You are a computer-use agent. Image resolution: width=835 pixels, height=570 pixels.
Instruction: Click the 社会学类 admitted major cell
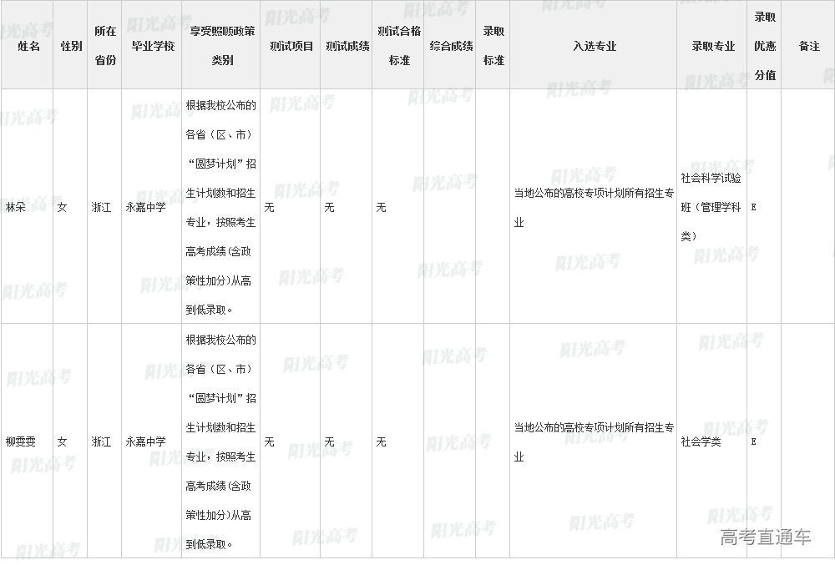coord(701,441)
